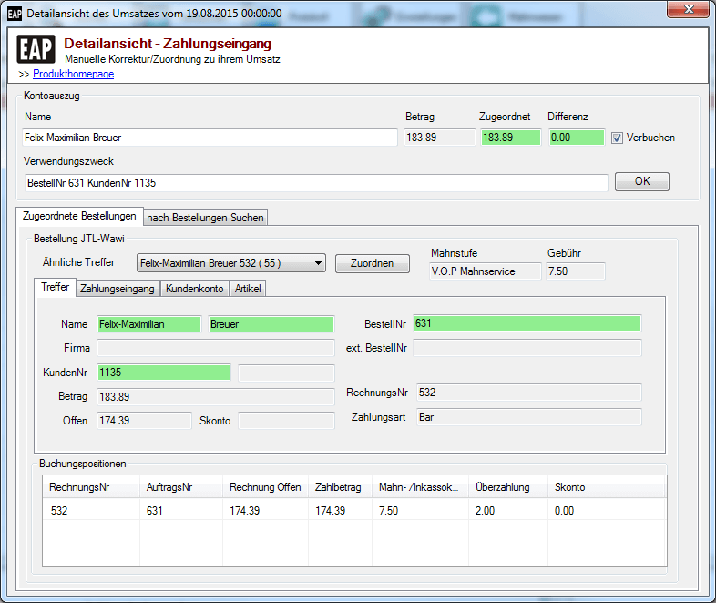The height and width of the screenshot is (603, 716).
Task: Close the Detailansicht window
Action: tap(688, 11)
